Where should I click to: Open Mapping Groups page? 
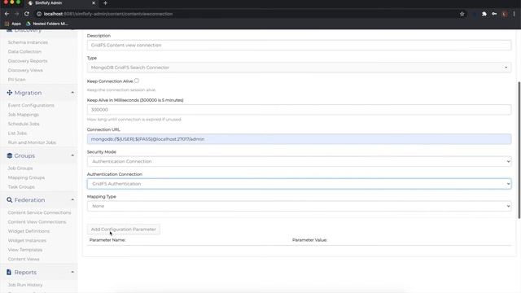click(x=26, y=177)
